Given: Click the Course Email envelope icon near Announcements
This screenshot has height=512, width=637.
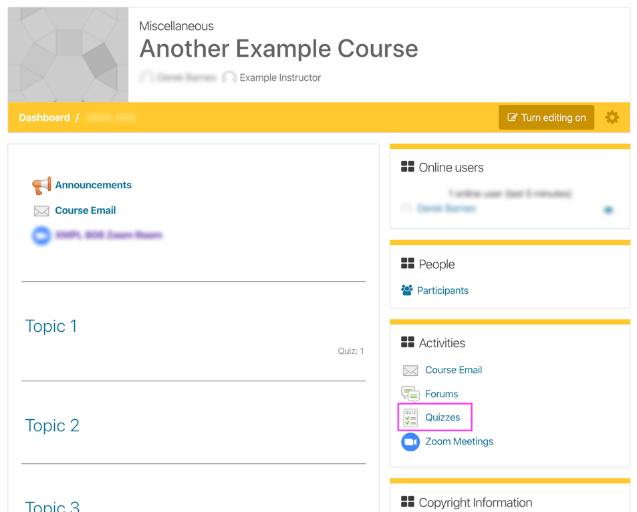Looking at the screenshot, I should [41, 210].
